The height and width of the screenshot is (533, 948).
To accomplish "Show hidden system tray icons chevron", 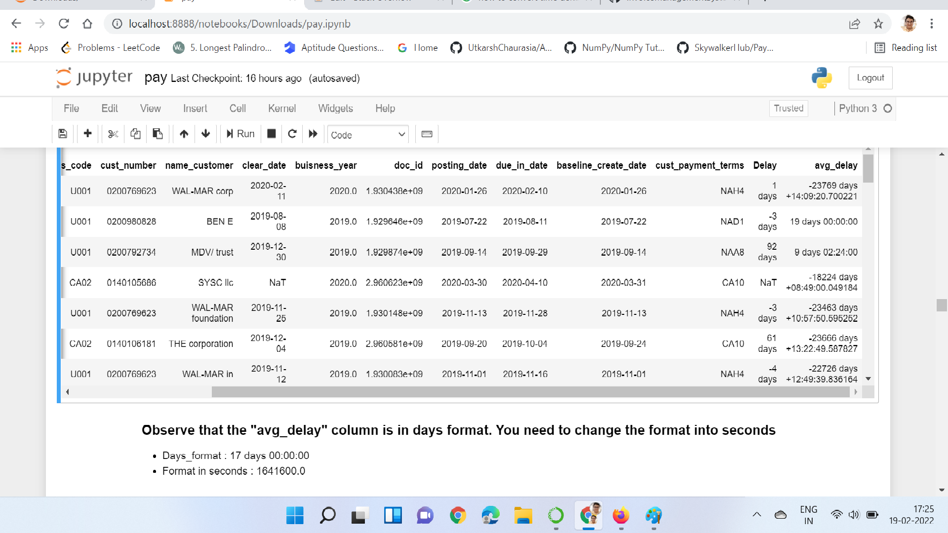I will click(757, 515).
